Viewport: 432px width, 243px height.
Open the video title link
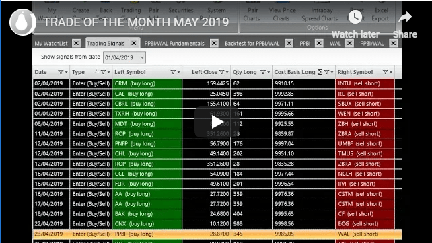136,22
